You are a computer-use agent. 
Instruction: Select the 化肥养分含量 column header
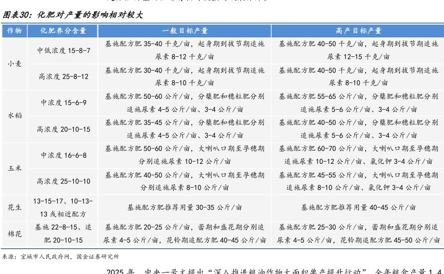(x=64, y=31)
